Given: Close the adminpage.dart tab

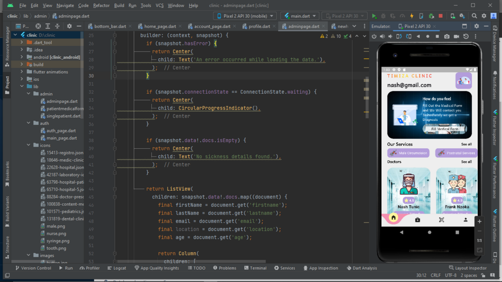Looking at the screenshot, I should point(323,26).
